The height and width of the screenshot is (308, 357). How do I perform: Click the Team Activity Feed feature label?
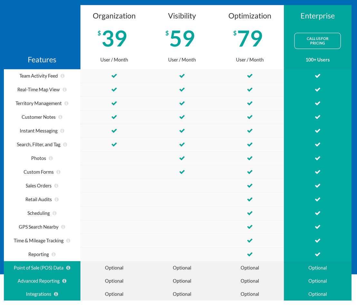(38, 76)
